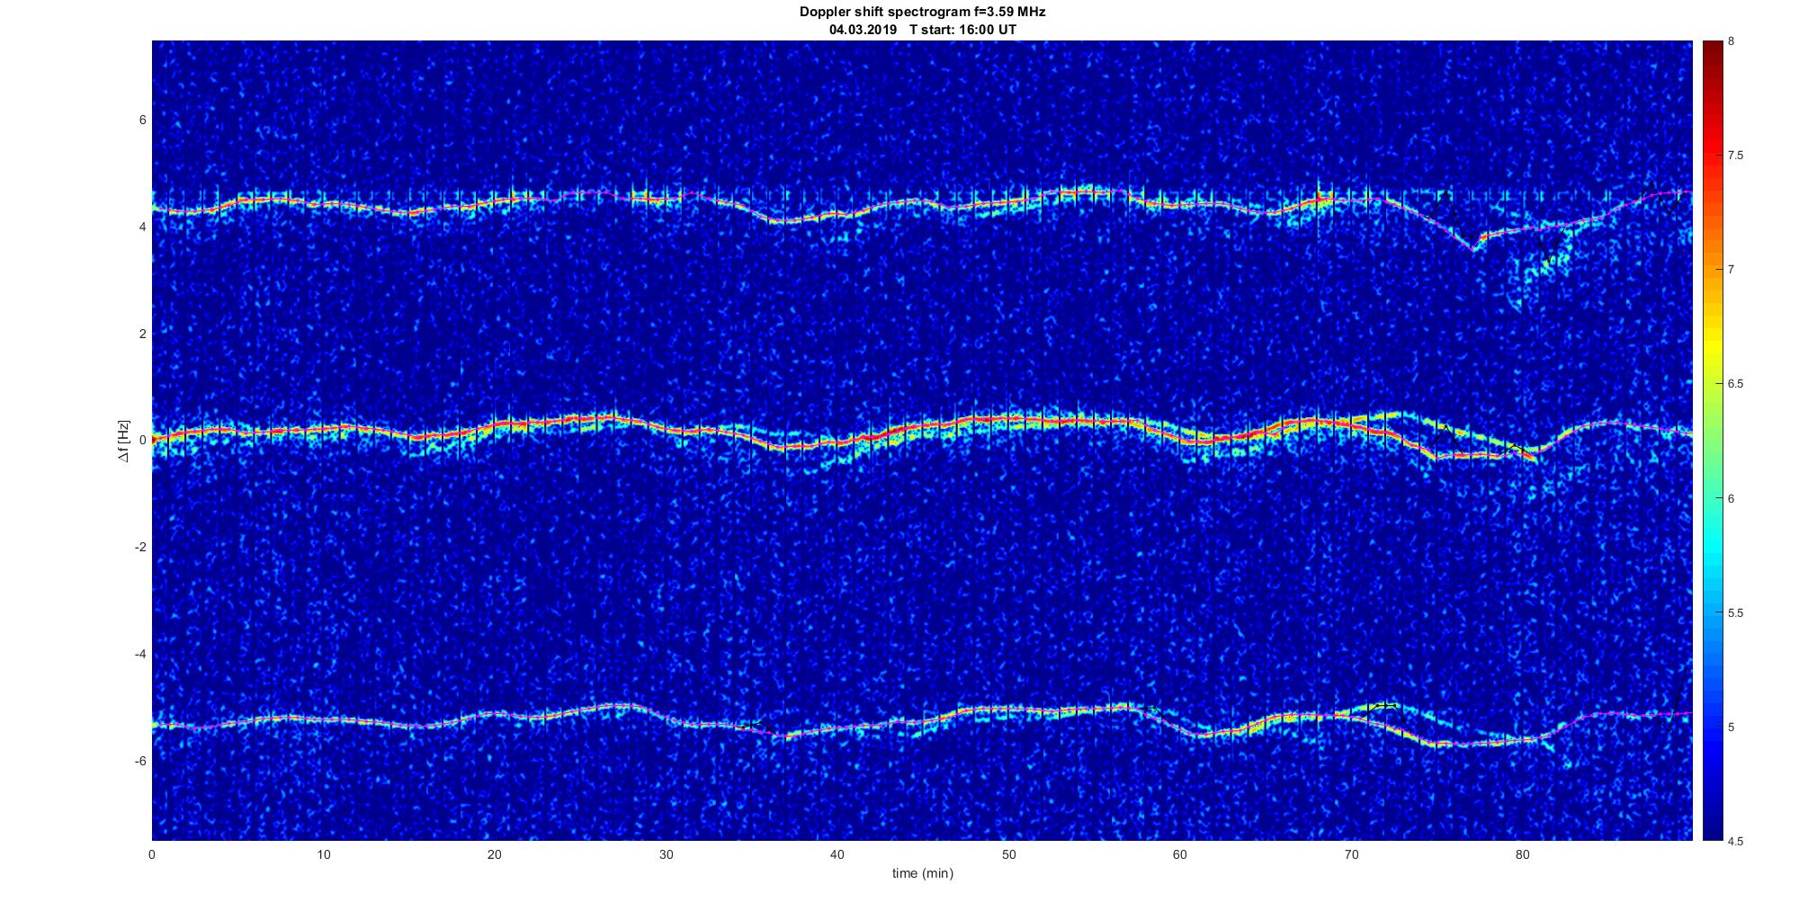The height and width of the screenshot is (902, 1799).
Task: Click the colorbar tick label '5'
Action: pyautogui.click(x=1731, y=727)
